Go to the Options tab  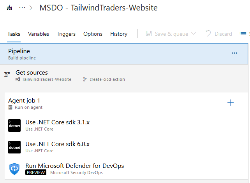93,34
